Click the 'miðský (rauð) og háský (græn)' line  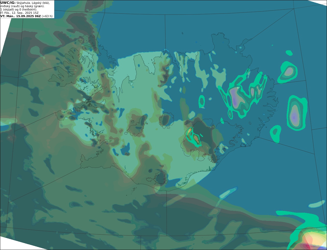click(x=22, y=6)
